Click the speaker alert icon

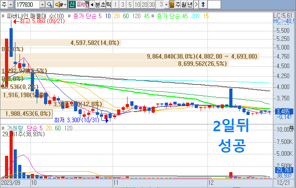tap(59, 5)
